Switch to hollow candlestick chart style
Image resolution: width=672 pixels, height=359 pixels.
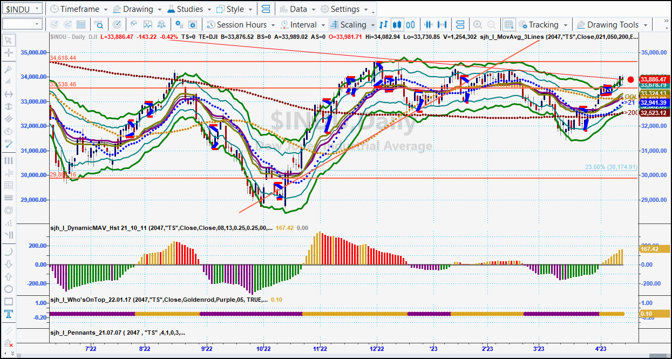pos(411,24)
